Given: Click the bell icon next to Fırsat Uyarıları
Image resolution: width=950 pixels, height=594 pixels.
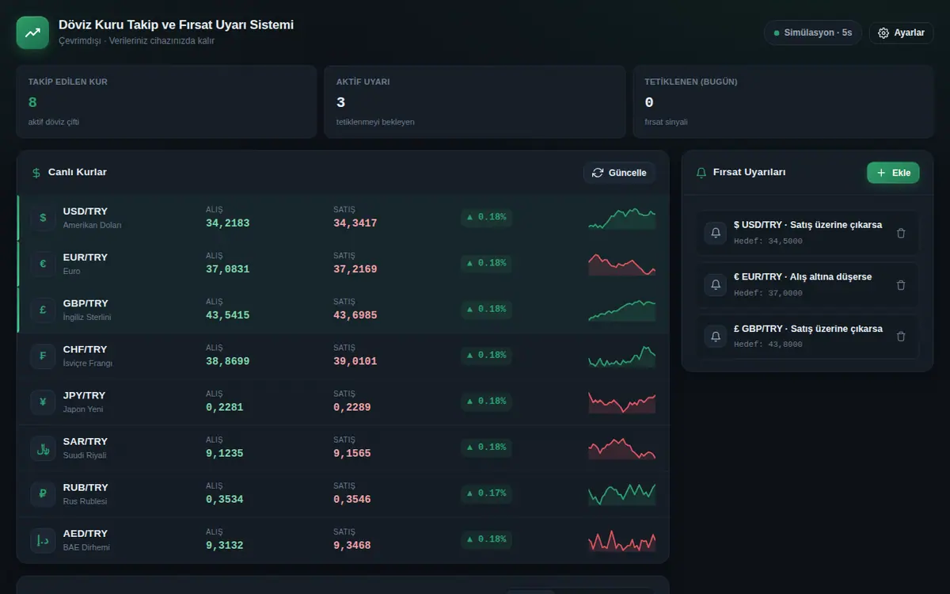Looking at the screenshot, I should (x=701, y=173).
